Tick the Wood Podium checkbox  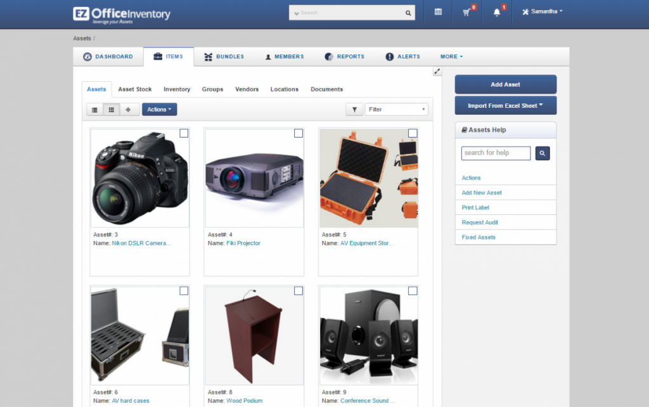pyautogui.click(x=297, y=291)
